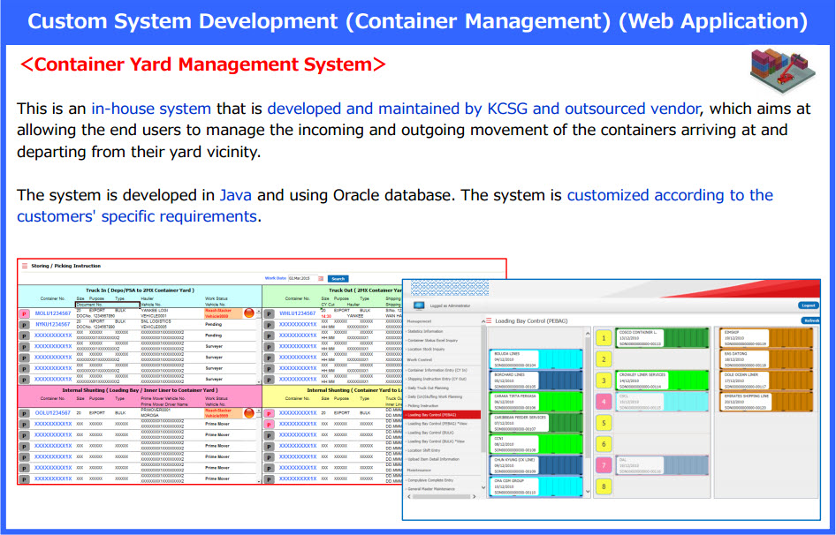
Task: Open the Work Date calendar picker icon
Action: pyautogui.click(x=320, y=278)
